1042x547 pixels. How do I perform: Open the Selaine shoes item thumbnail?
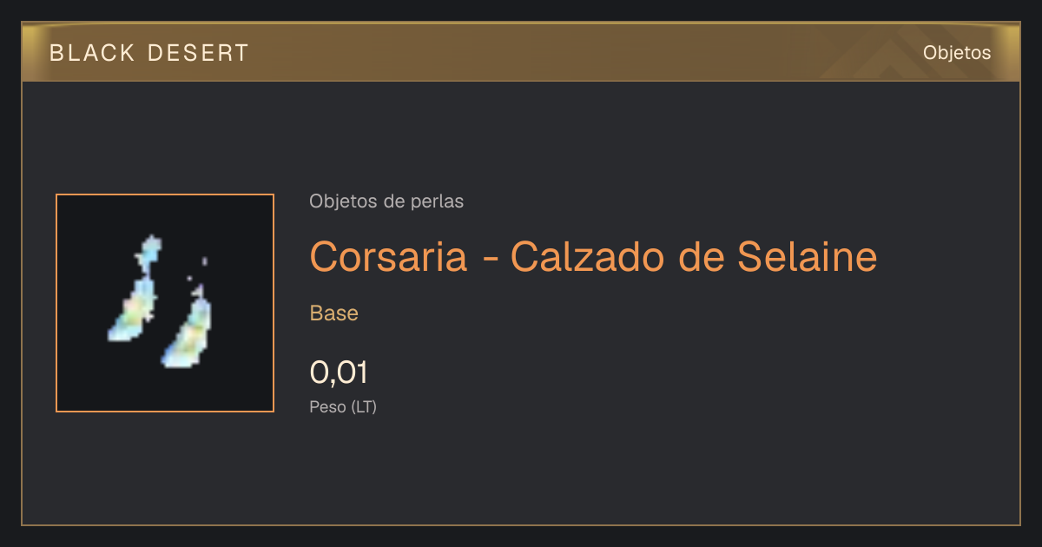[165, 303]
